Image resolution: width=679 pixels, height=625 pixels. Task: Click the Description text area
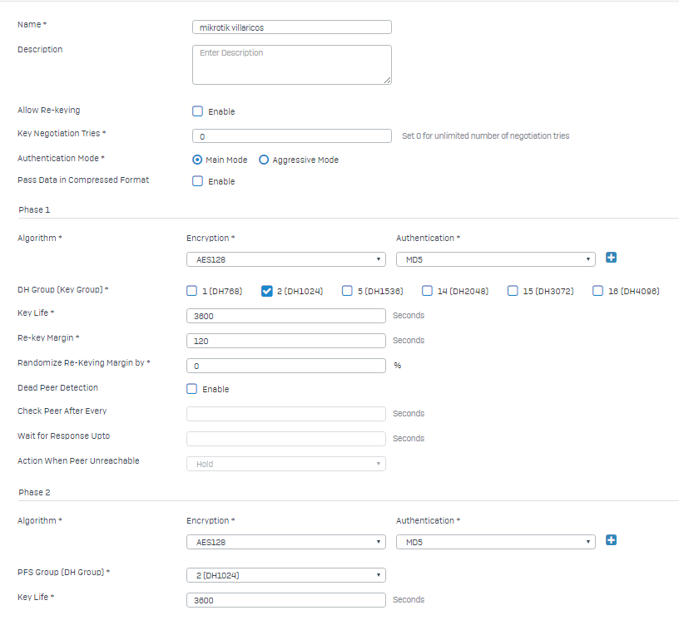(292, 65)
